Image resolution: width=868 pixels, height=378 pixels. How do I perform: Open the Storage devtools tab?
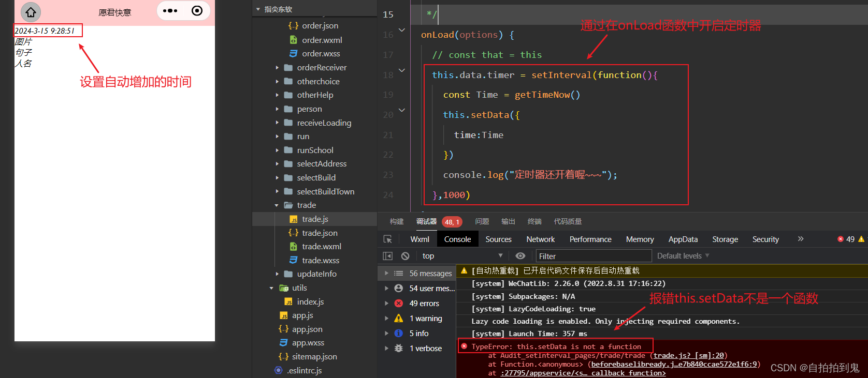725,239
